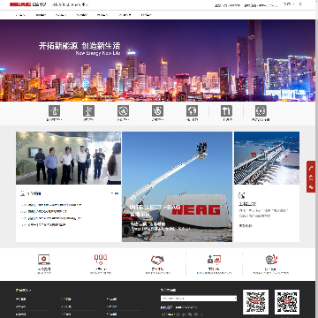Open the wind turbine product icon
Viewport: 318px width, 318px height.
click(88, 111)
